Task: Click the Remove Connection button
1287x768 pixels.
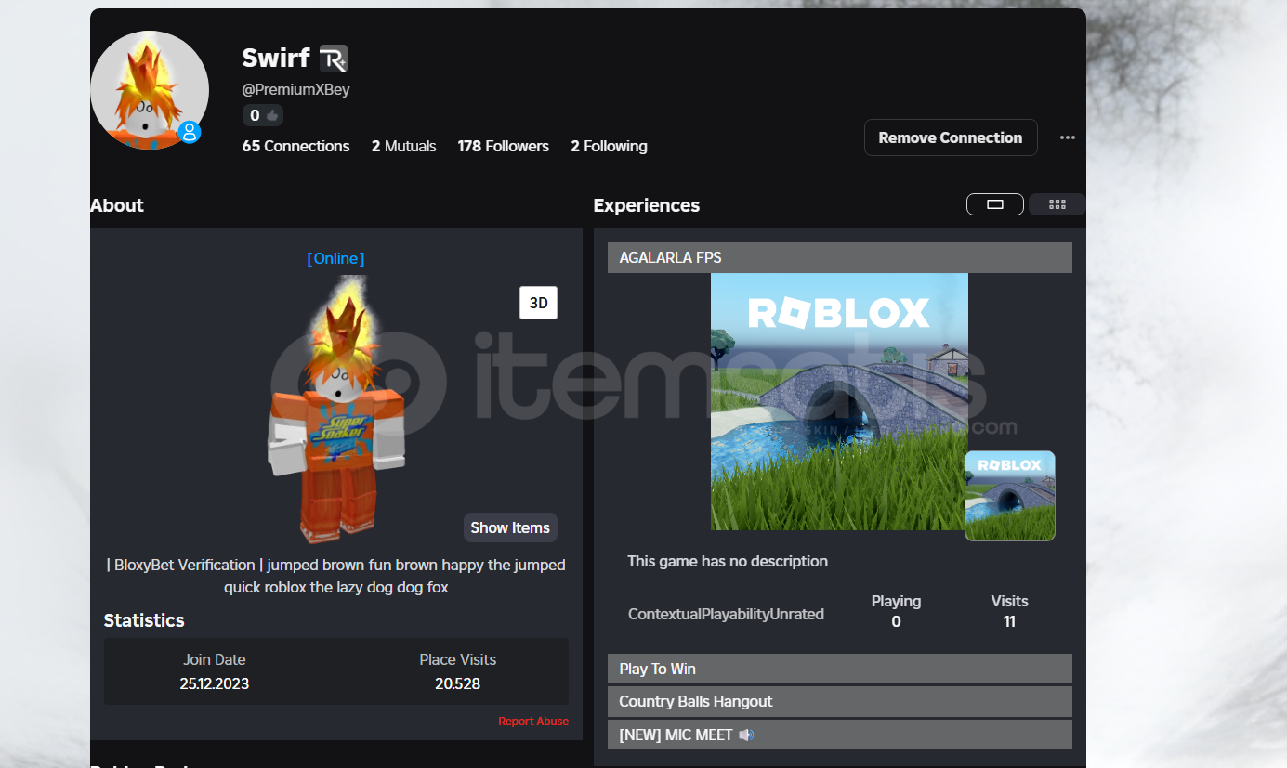Action: click(x=951, y=137)
